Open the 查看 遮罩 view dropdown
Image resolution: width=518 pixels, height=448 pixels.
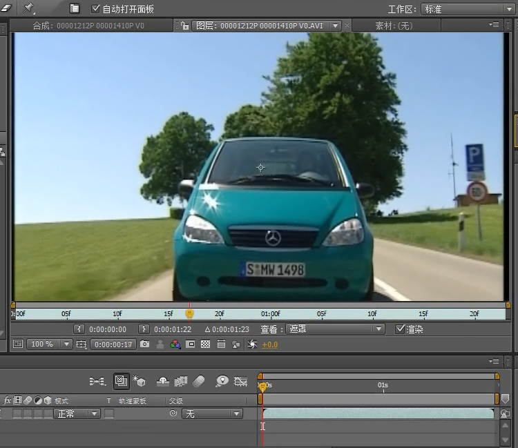pyautogui.click(x=335, y=329)
